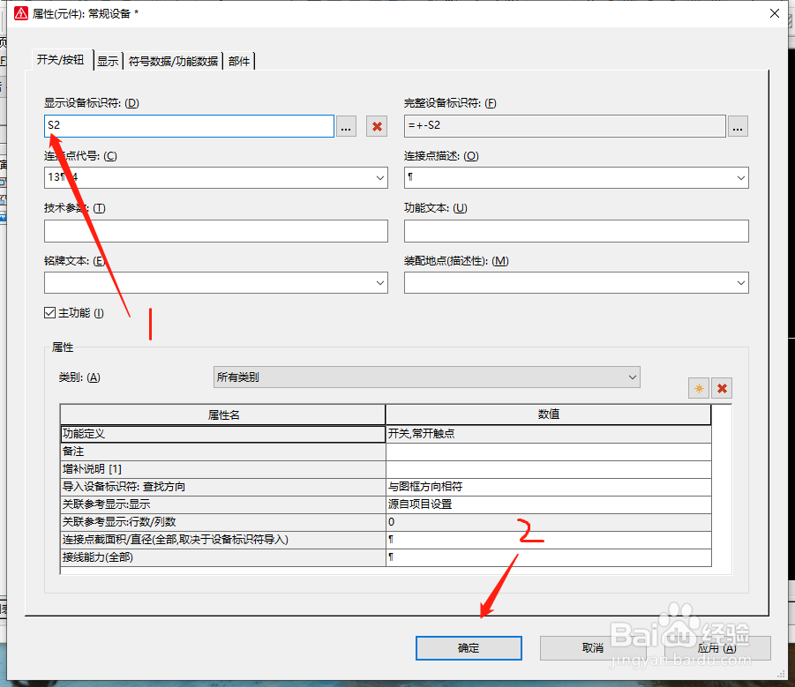
Task: Click the 确定 button
Action: [469, 648]
